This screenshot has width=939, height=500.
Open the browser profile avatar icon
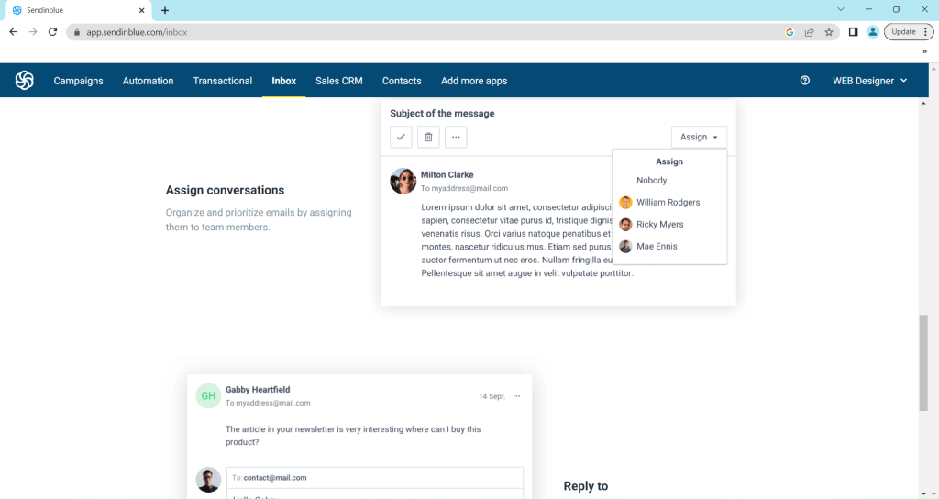tap(873, 31)
